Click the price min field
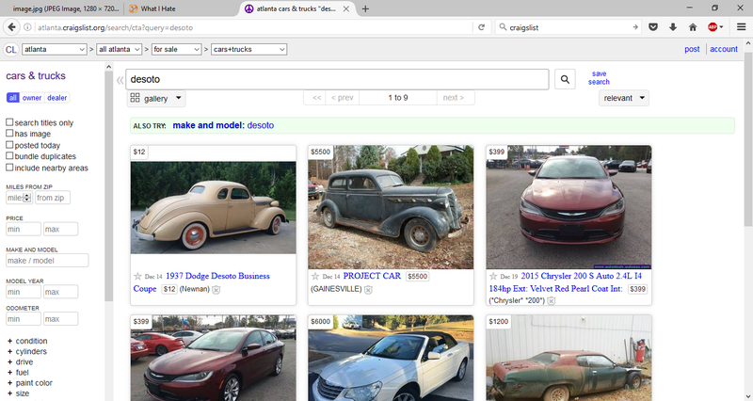This screenshot has width=753, height=401. click(23, 229)
